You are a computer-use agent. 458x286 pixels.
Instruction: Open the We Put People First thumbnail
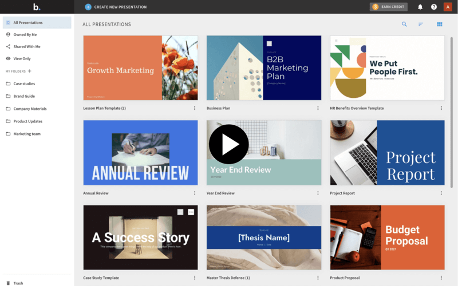coord(388,67)
